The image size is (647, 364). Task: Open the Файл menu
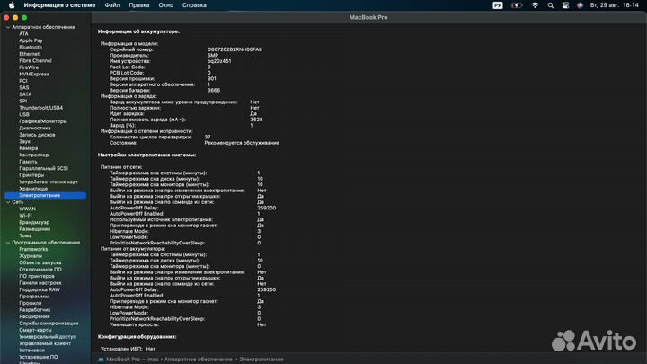[111, 4]
